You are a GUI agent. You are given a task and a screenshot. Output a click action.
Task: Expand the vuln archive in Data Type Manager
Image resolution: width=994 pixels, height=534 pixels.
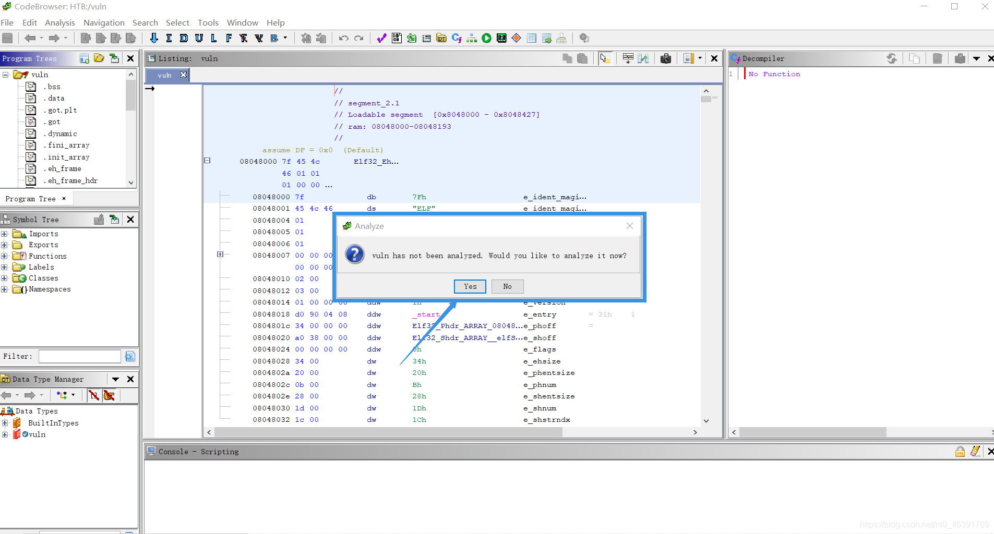click(x=5, y=434)
